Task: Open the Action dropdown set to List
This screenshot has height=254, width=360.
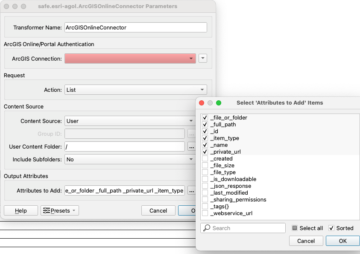Action: point(136,90)
